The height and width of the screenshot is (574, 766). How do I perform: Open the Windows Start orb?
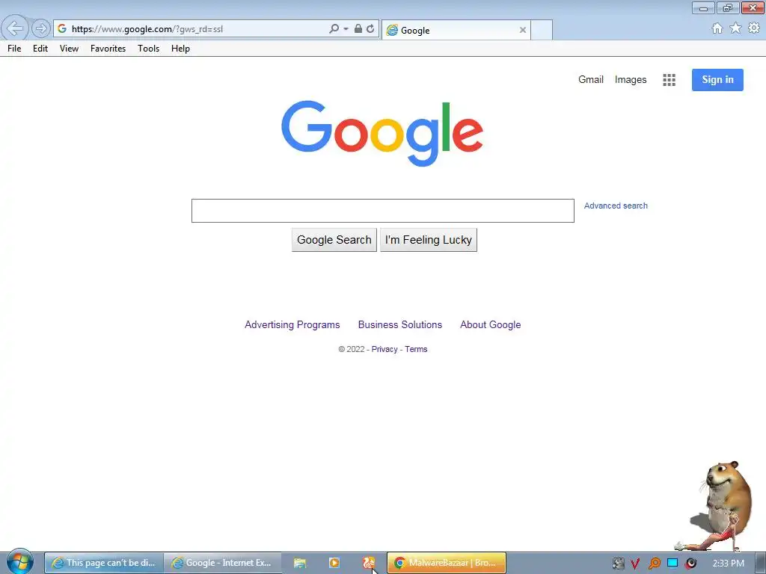click(19, 562)
